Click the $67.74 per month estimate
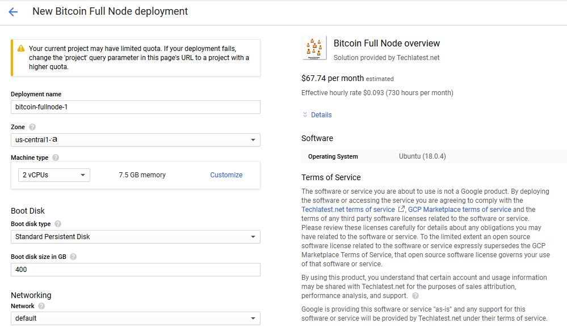Screen dimensions: 567x332 pyautogui.click(x=347, y=78)
